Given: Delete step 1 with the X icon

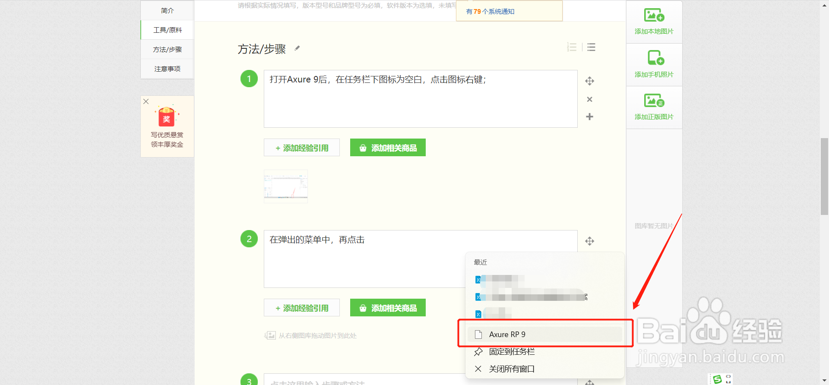Looking at the screenshot, I should coord(589,99).
